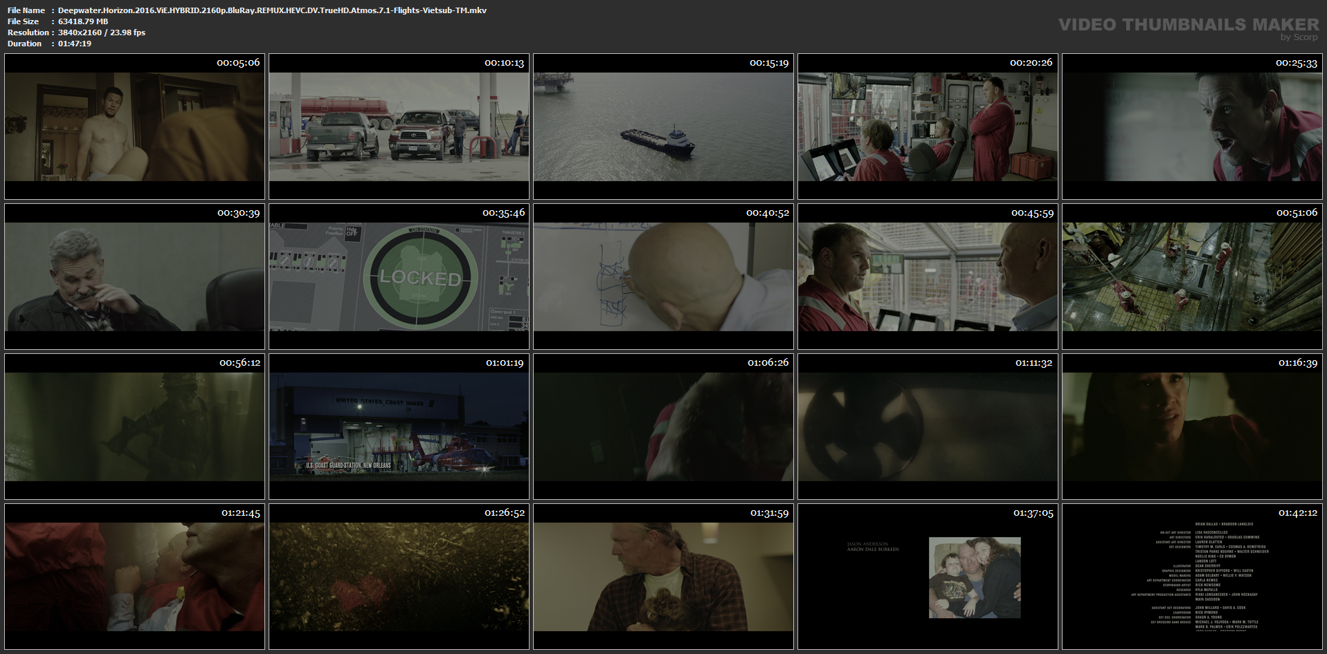Image resolution: width=1327 pixels, height=654 pixels.
Task: Select the gas station thumbnail at 00:10:13
Action: point(399,127)
